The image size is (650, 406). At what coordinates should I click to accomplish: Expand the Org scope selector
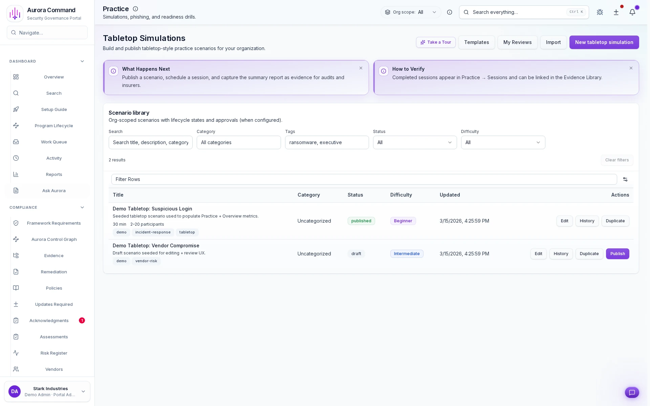point(434,12)
